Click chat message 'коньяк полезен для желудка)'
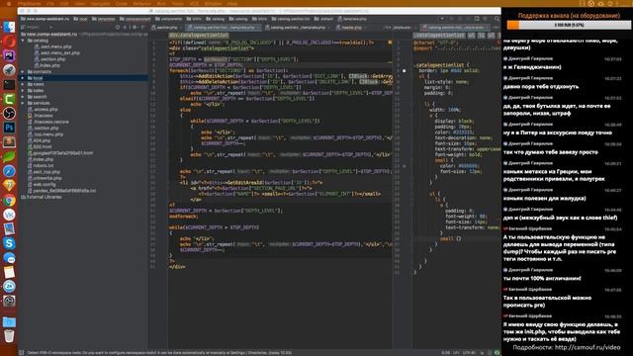 (x=544, y=199)
